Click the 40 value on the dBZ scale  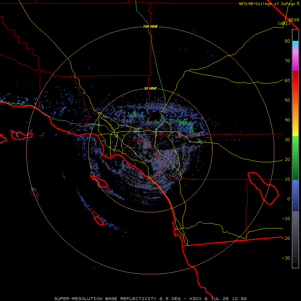coord(287,120)
